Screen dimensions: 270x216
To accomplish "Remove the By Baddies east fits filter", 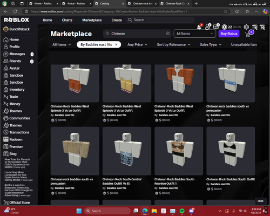I will coord(116,45).
